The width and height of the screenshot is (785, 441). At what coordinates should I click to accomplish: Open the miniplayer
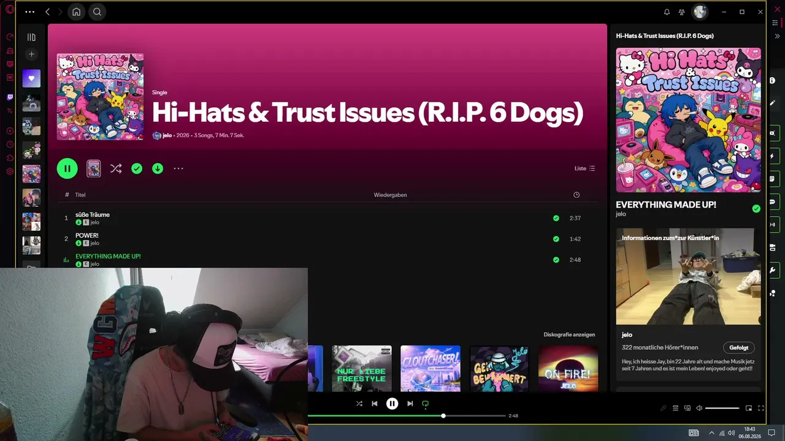(x=749, y=408)
